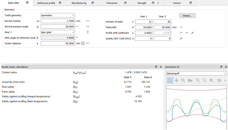Open the Tooth geometry dropdown
Viewport: 228px width, 130px height.
point(58,15)
